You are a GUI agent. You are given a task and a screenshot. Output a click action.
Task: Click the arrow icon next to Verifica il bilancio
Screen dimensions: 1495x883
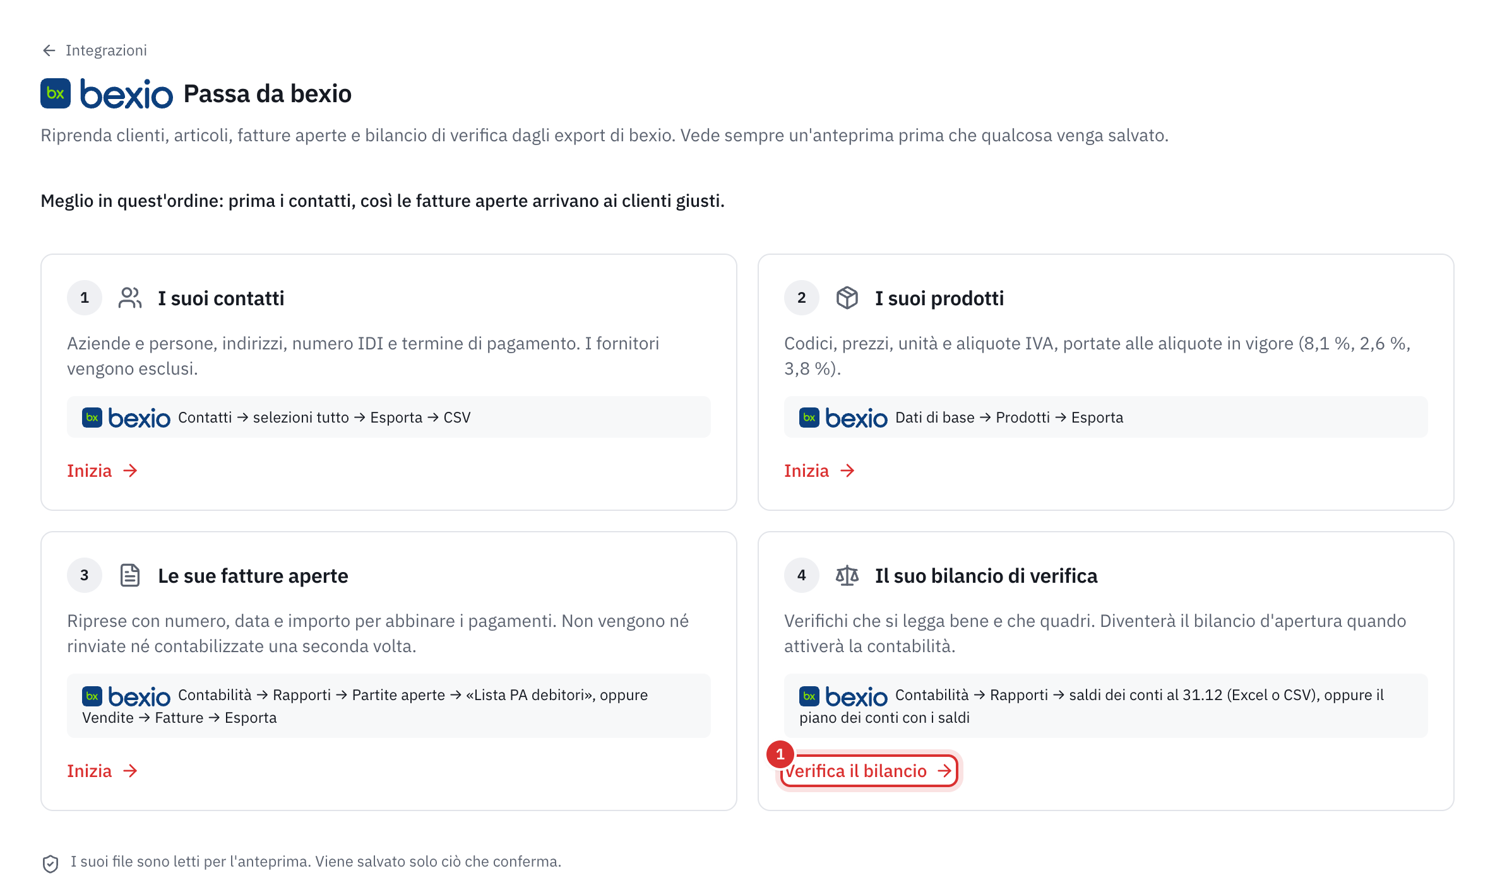(x=944, y=771)
